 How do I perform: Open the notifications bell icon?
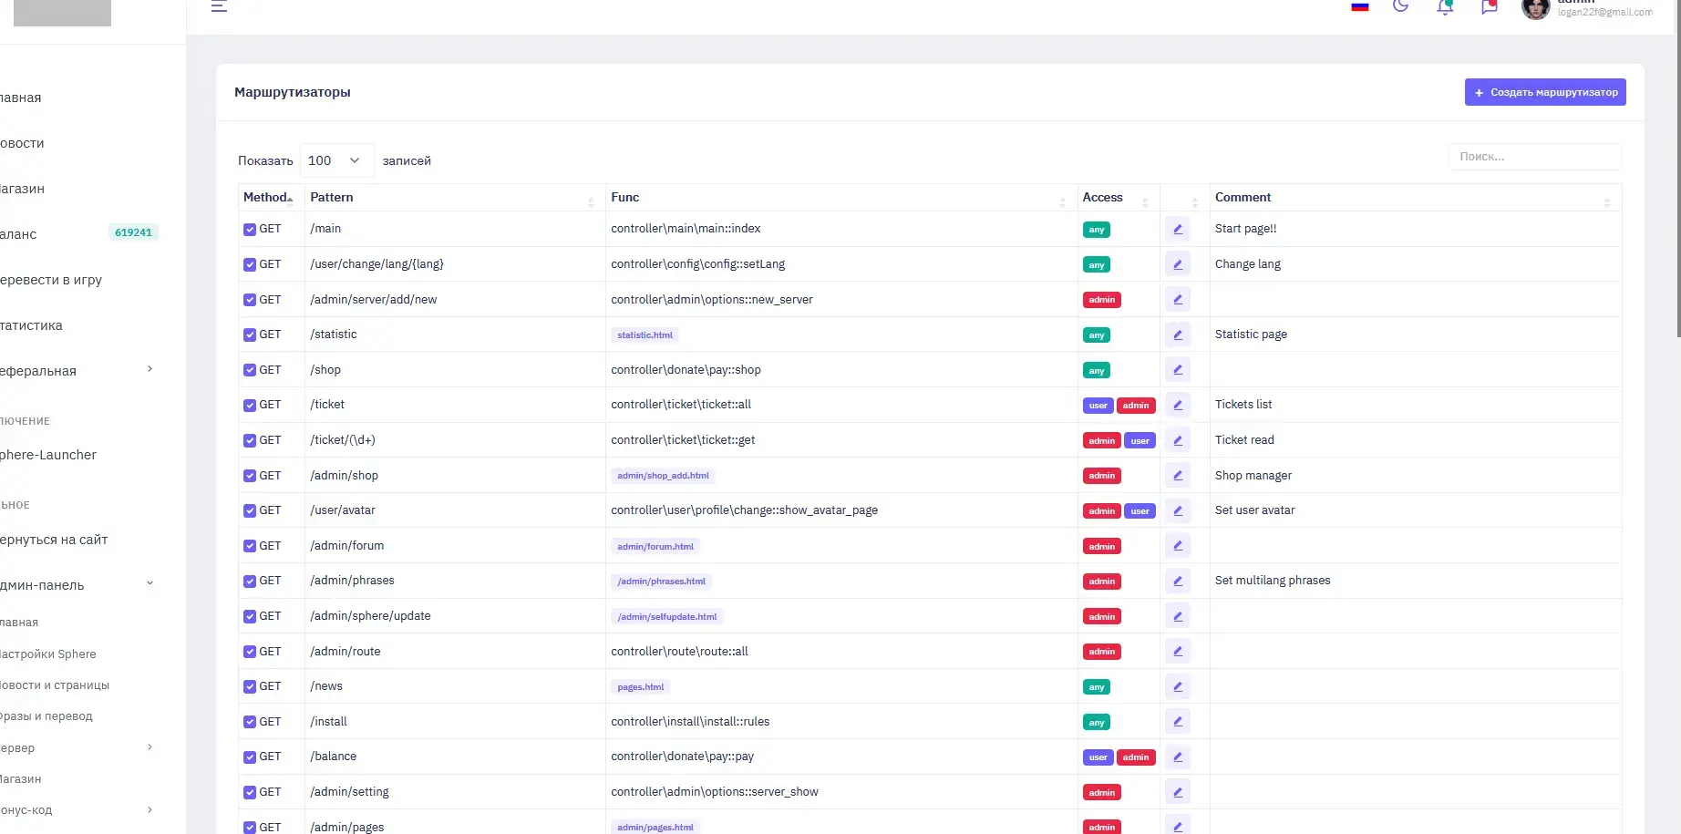[x=1445, y=6]
